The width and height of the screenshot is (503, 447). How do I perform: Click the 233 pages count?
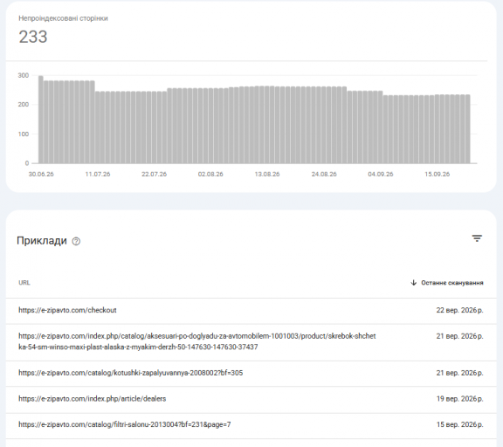33,37
